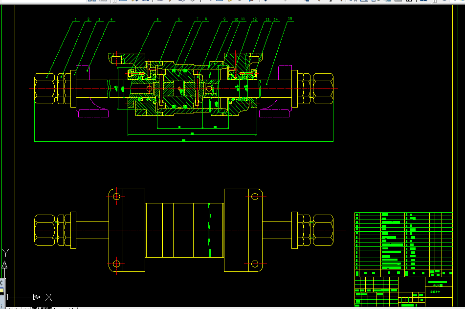Select part balloon number 2
The width and height of the screenshot is (465, 309).
pos(89,19)
